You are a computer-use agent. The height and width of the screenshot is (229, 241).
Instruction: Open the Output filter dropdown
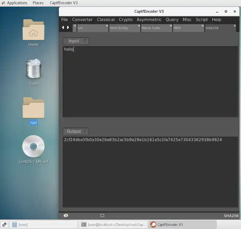pyautogui.click(x=85, y=131)
